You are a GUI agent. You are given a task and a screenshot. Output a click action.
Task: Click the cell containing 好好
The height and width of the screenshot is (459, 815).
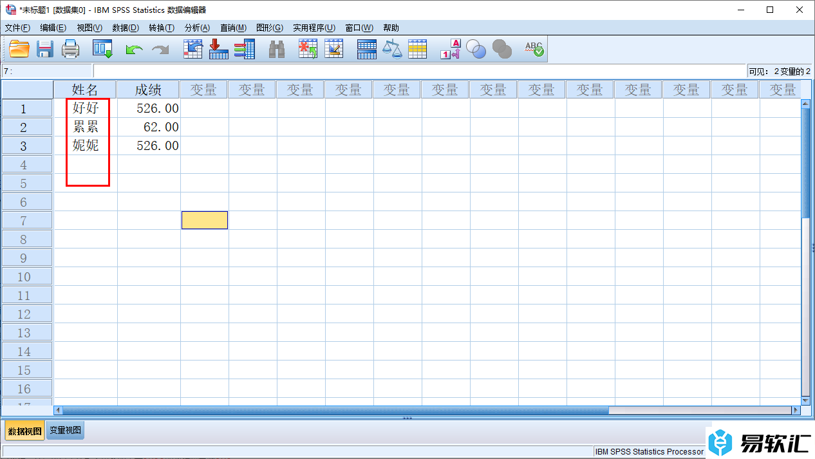pyautogui.click(x=86, y=108)
